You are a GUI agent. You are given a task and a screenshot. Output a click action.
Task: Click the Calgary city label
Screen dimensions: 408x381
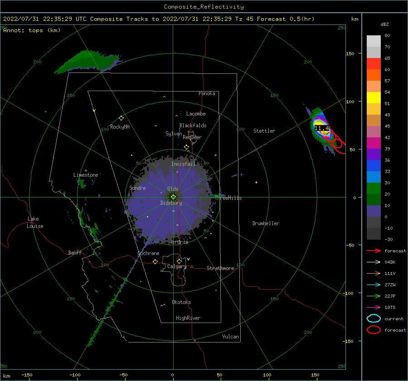pyautogui.click(x=177, y=266)
